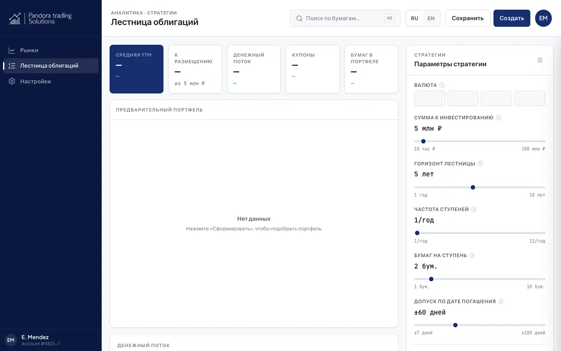Click the Предварительный портфель panel title
Screen dimensions: 561x351
[160, 110]
